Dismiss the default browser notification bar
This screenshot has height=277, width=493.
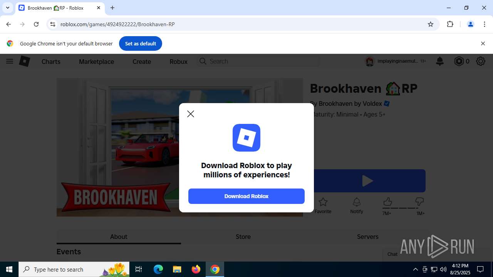click(483, 43)
